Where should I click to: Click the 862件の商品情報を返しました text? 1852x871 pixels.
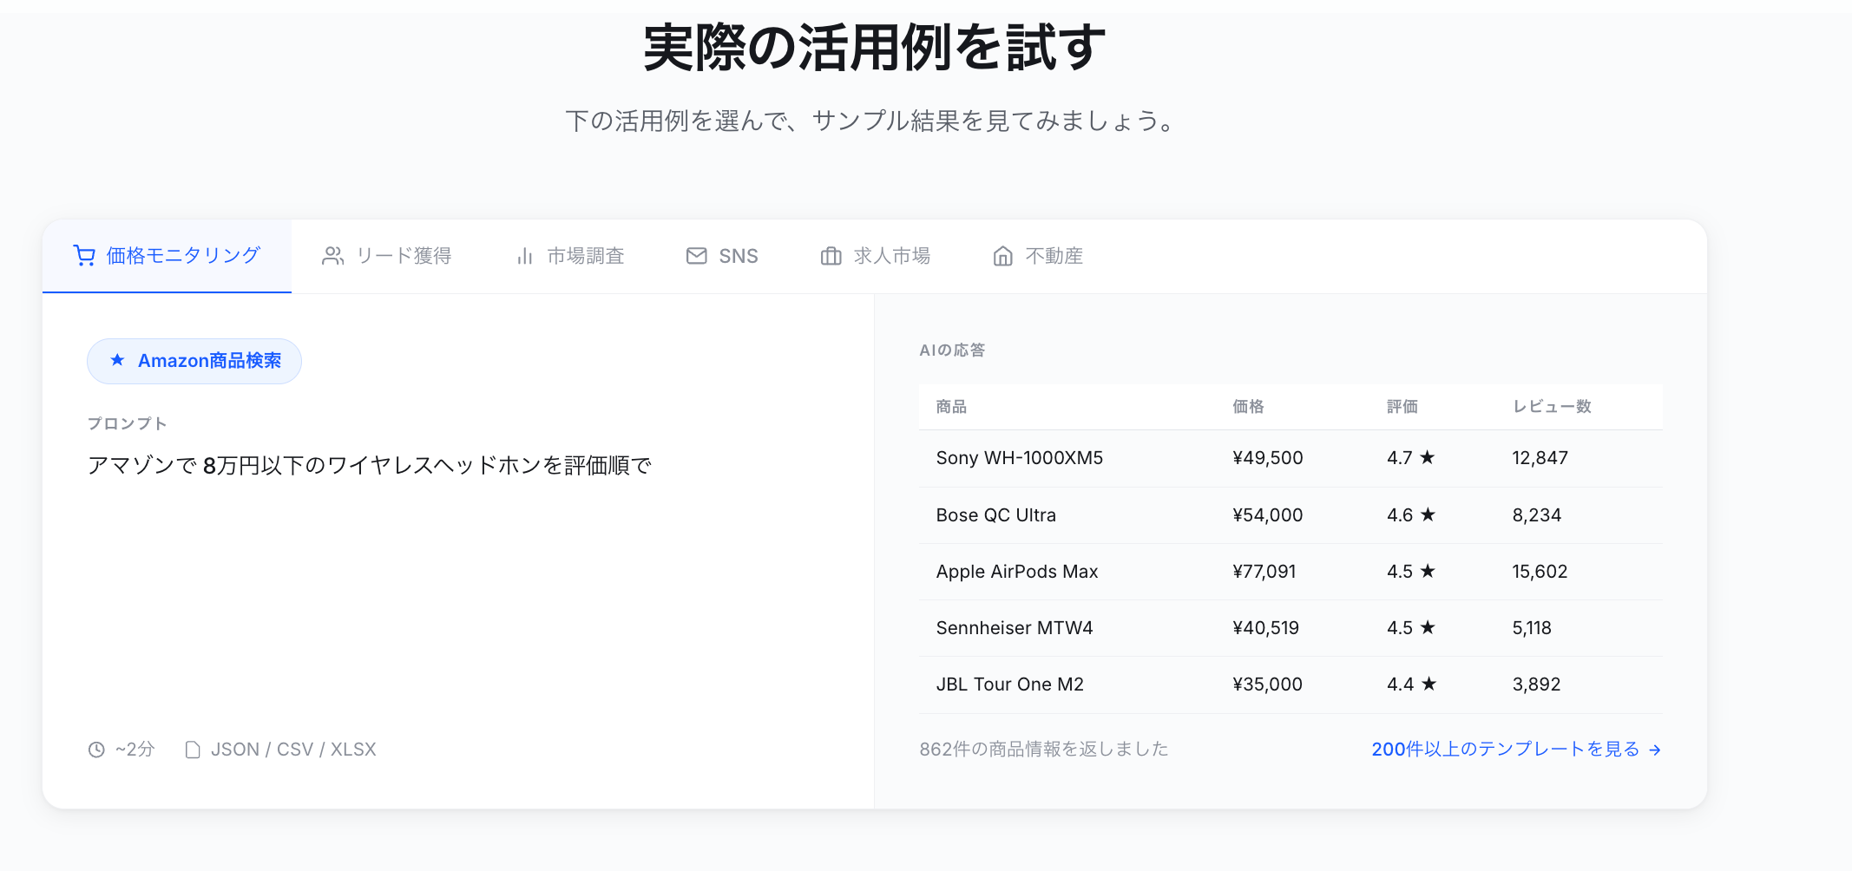click(x=1044, y=750)
